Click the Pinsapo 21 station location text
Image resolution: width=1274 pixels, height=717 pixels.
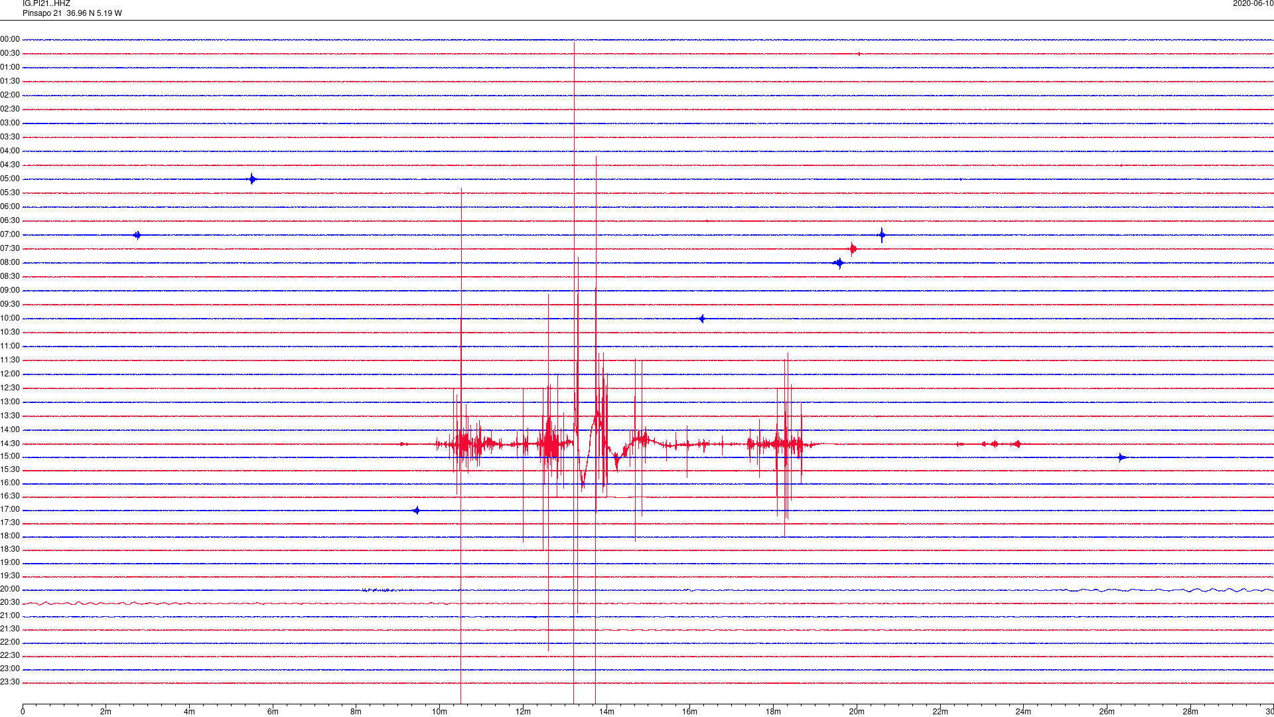72,13
